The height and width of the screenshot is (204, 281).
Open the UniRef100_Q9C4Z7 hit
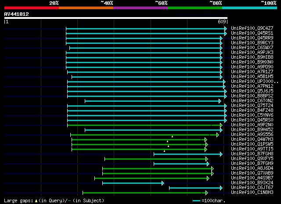pyautogui.click(x=252, y=29)
